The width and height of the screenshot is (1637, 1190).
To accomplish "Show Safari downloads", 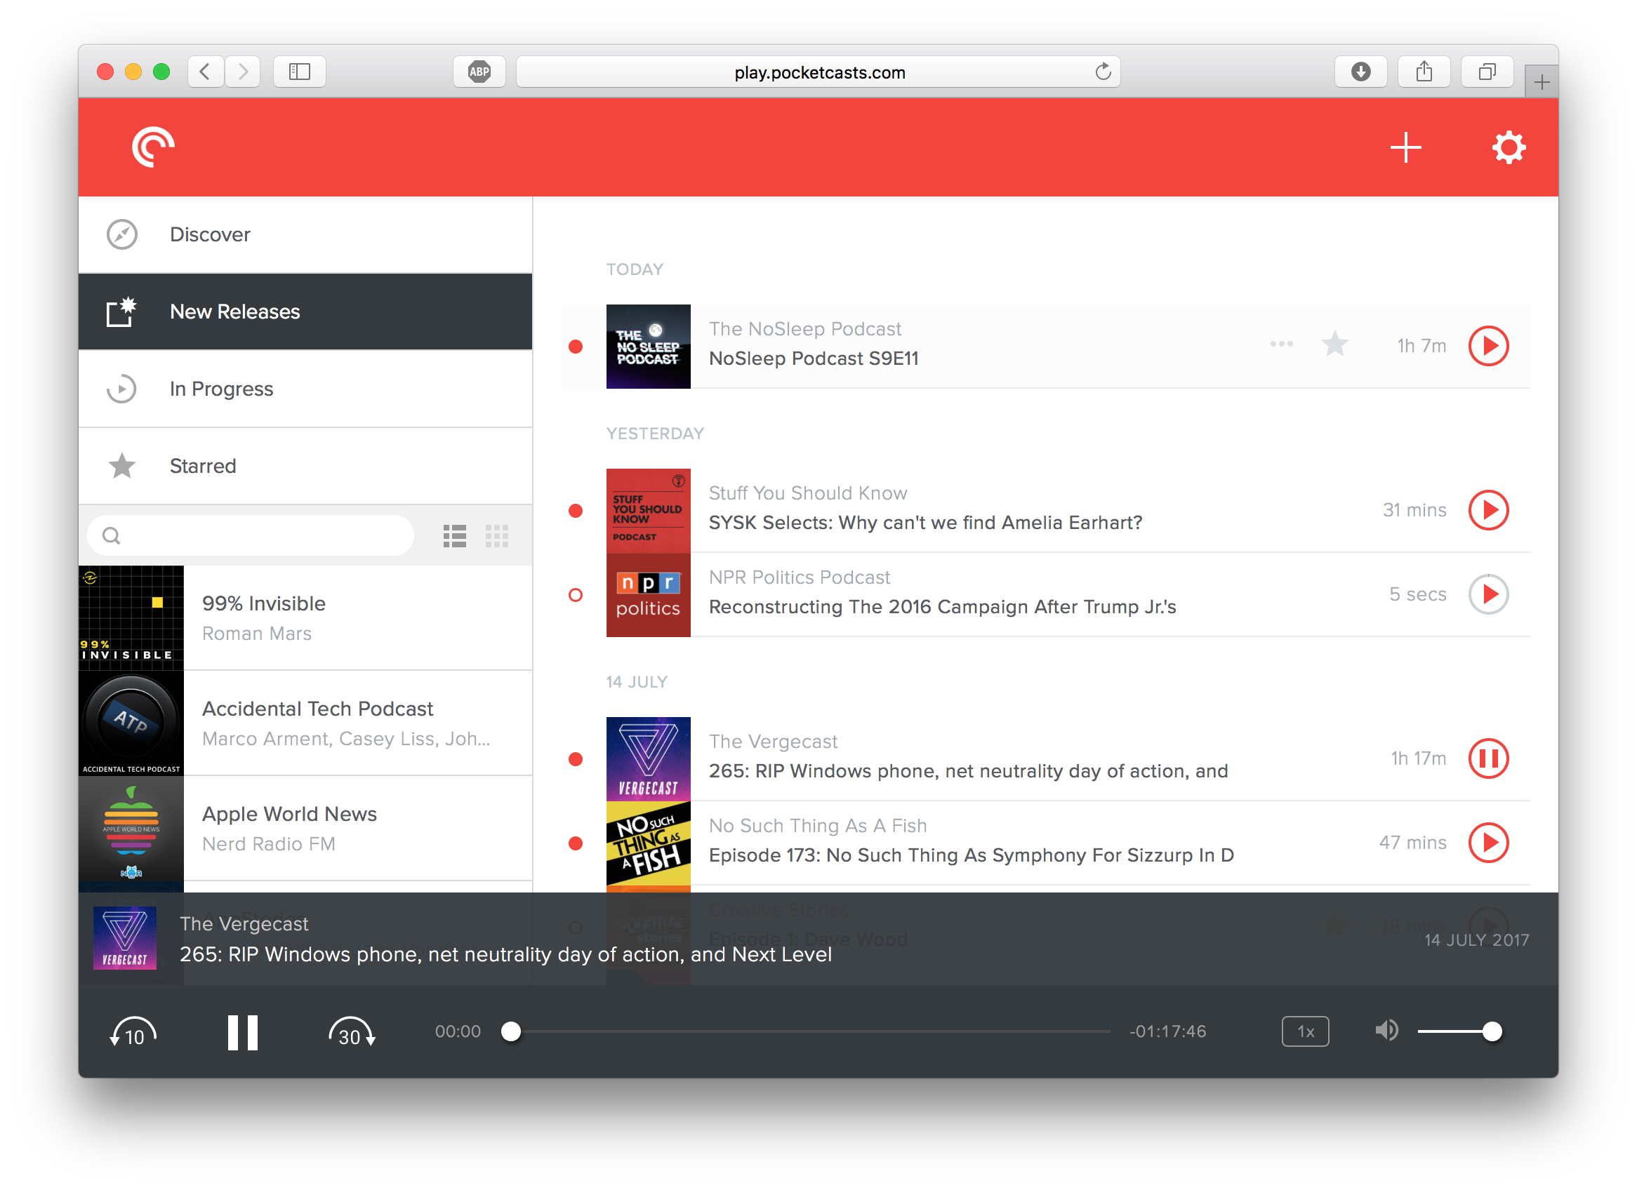I will 1360,72.
